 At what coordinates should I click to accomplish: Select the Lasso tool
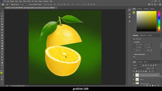tap(2, 16)
